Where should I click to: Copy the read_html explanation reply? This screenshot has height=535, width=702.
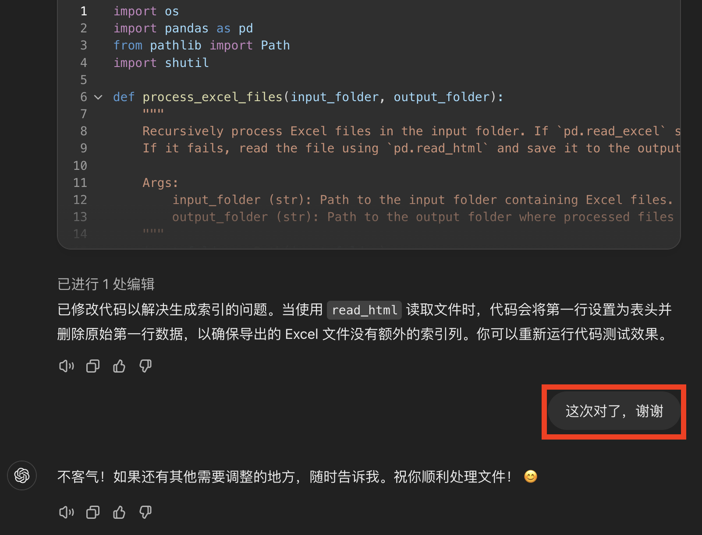click(93, 366)
